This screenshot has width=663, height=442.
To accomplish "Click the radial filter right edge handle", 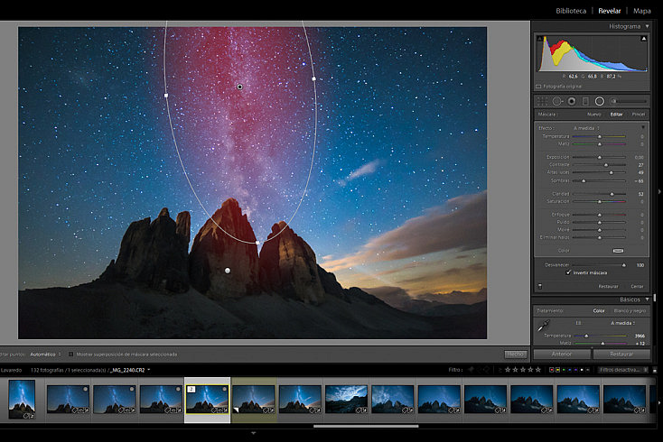I will (313, 79).
